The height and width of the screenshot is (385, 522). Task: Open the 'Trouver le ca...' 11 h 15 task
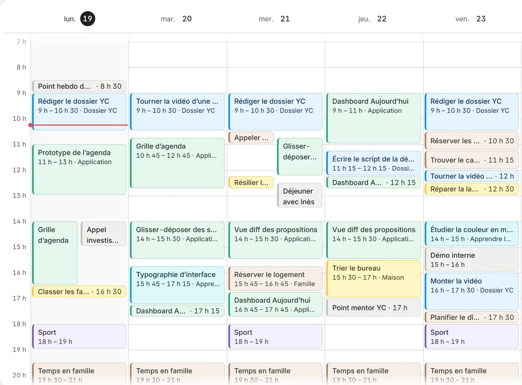tap(472, 160)
